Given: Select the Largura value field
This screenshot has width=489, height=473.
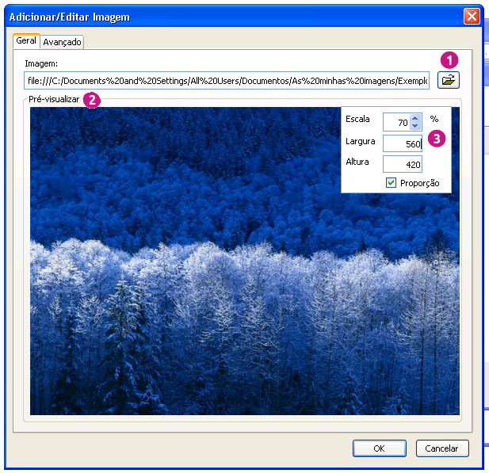Looking at the screenshot, I should pos(402,143).
